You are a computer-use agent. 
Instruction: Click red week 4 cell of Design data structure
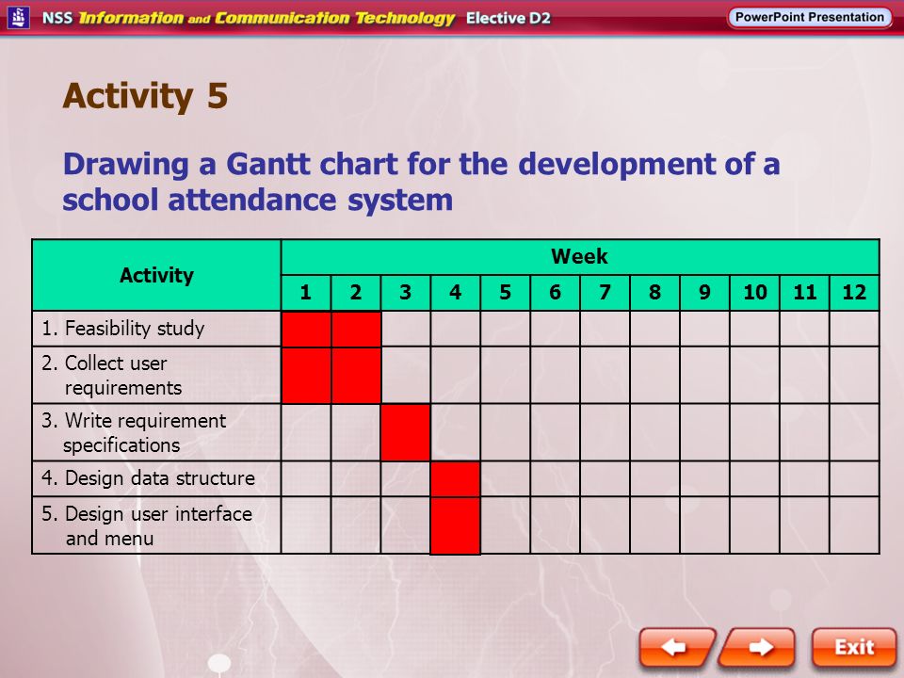(456, 479)
